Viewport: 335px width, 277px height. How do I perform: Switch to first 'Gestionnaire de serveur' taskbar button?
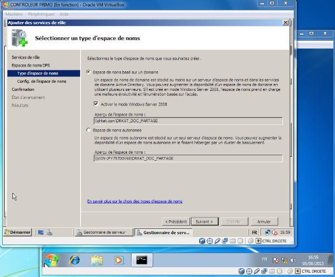point(104,232)
